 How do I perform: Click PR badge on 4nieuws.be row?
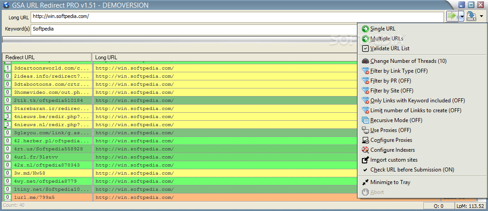8,117
